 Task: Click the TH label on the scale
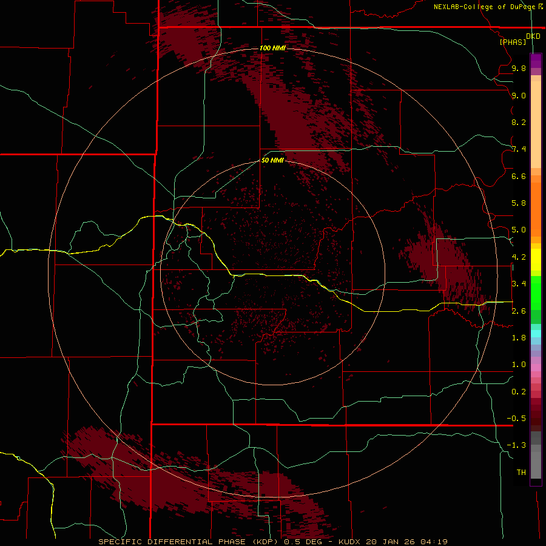coord(521,473)
